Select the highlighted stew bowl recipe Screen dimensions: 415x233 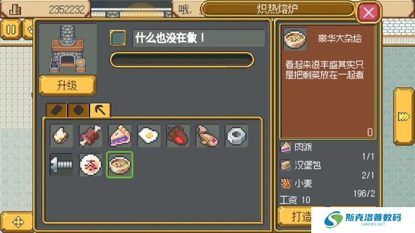point(120,165)
